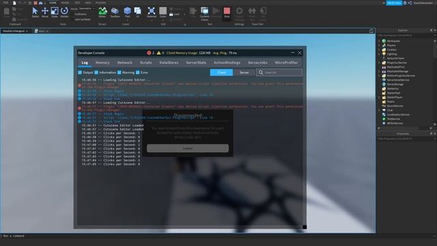Click the red error count icon in console
The height and width of the screenshot is (246, 437).
(149, 53)
